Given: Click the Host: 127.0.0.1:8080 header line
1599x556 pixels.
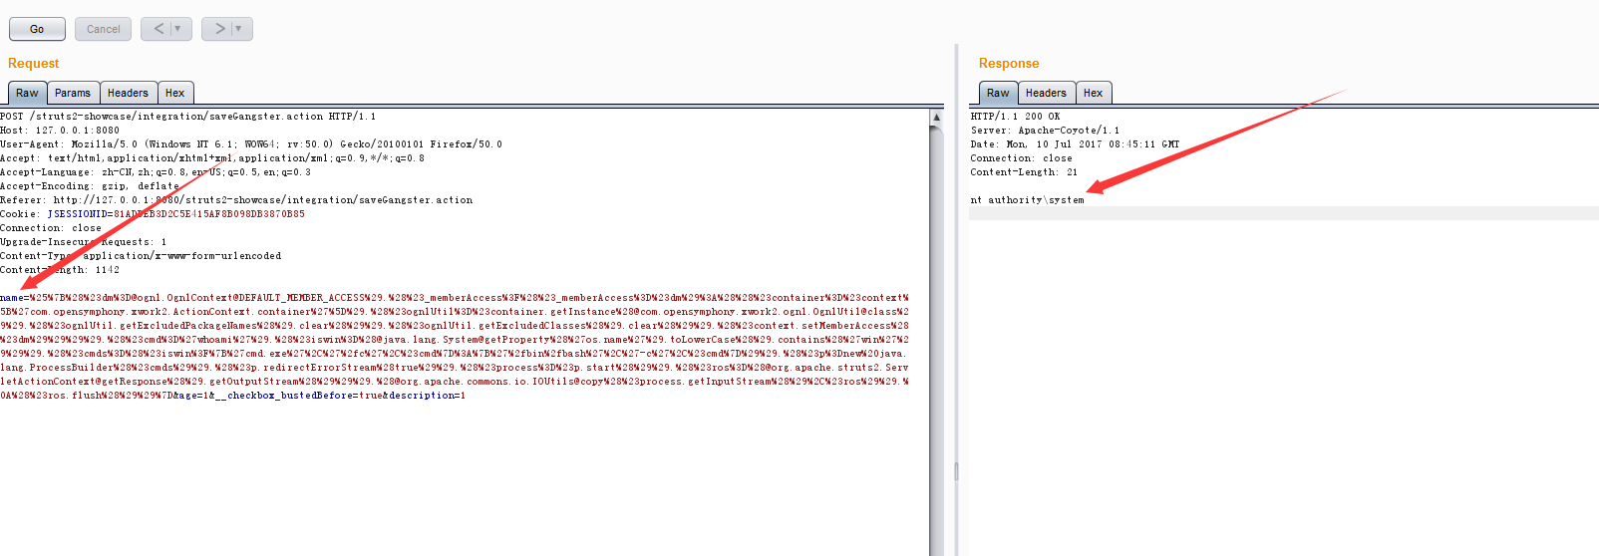Looking at the screenshot, I should pyautogui.click(x=60, y=131).
